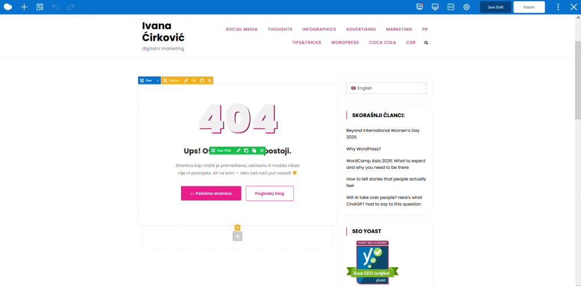Click the small orange plus below the column
581x286 pixels.
click(238, 228)
